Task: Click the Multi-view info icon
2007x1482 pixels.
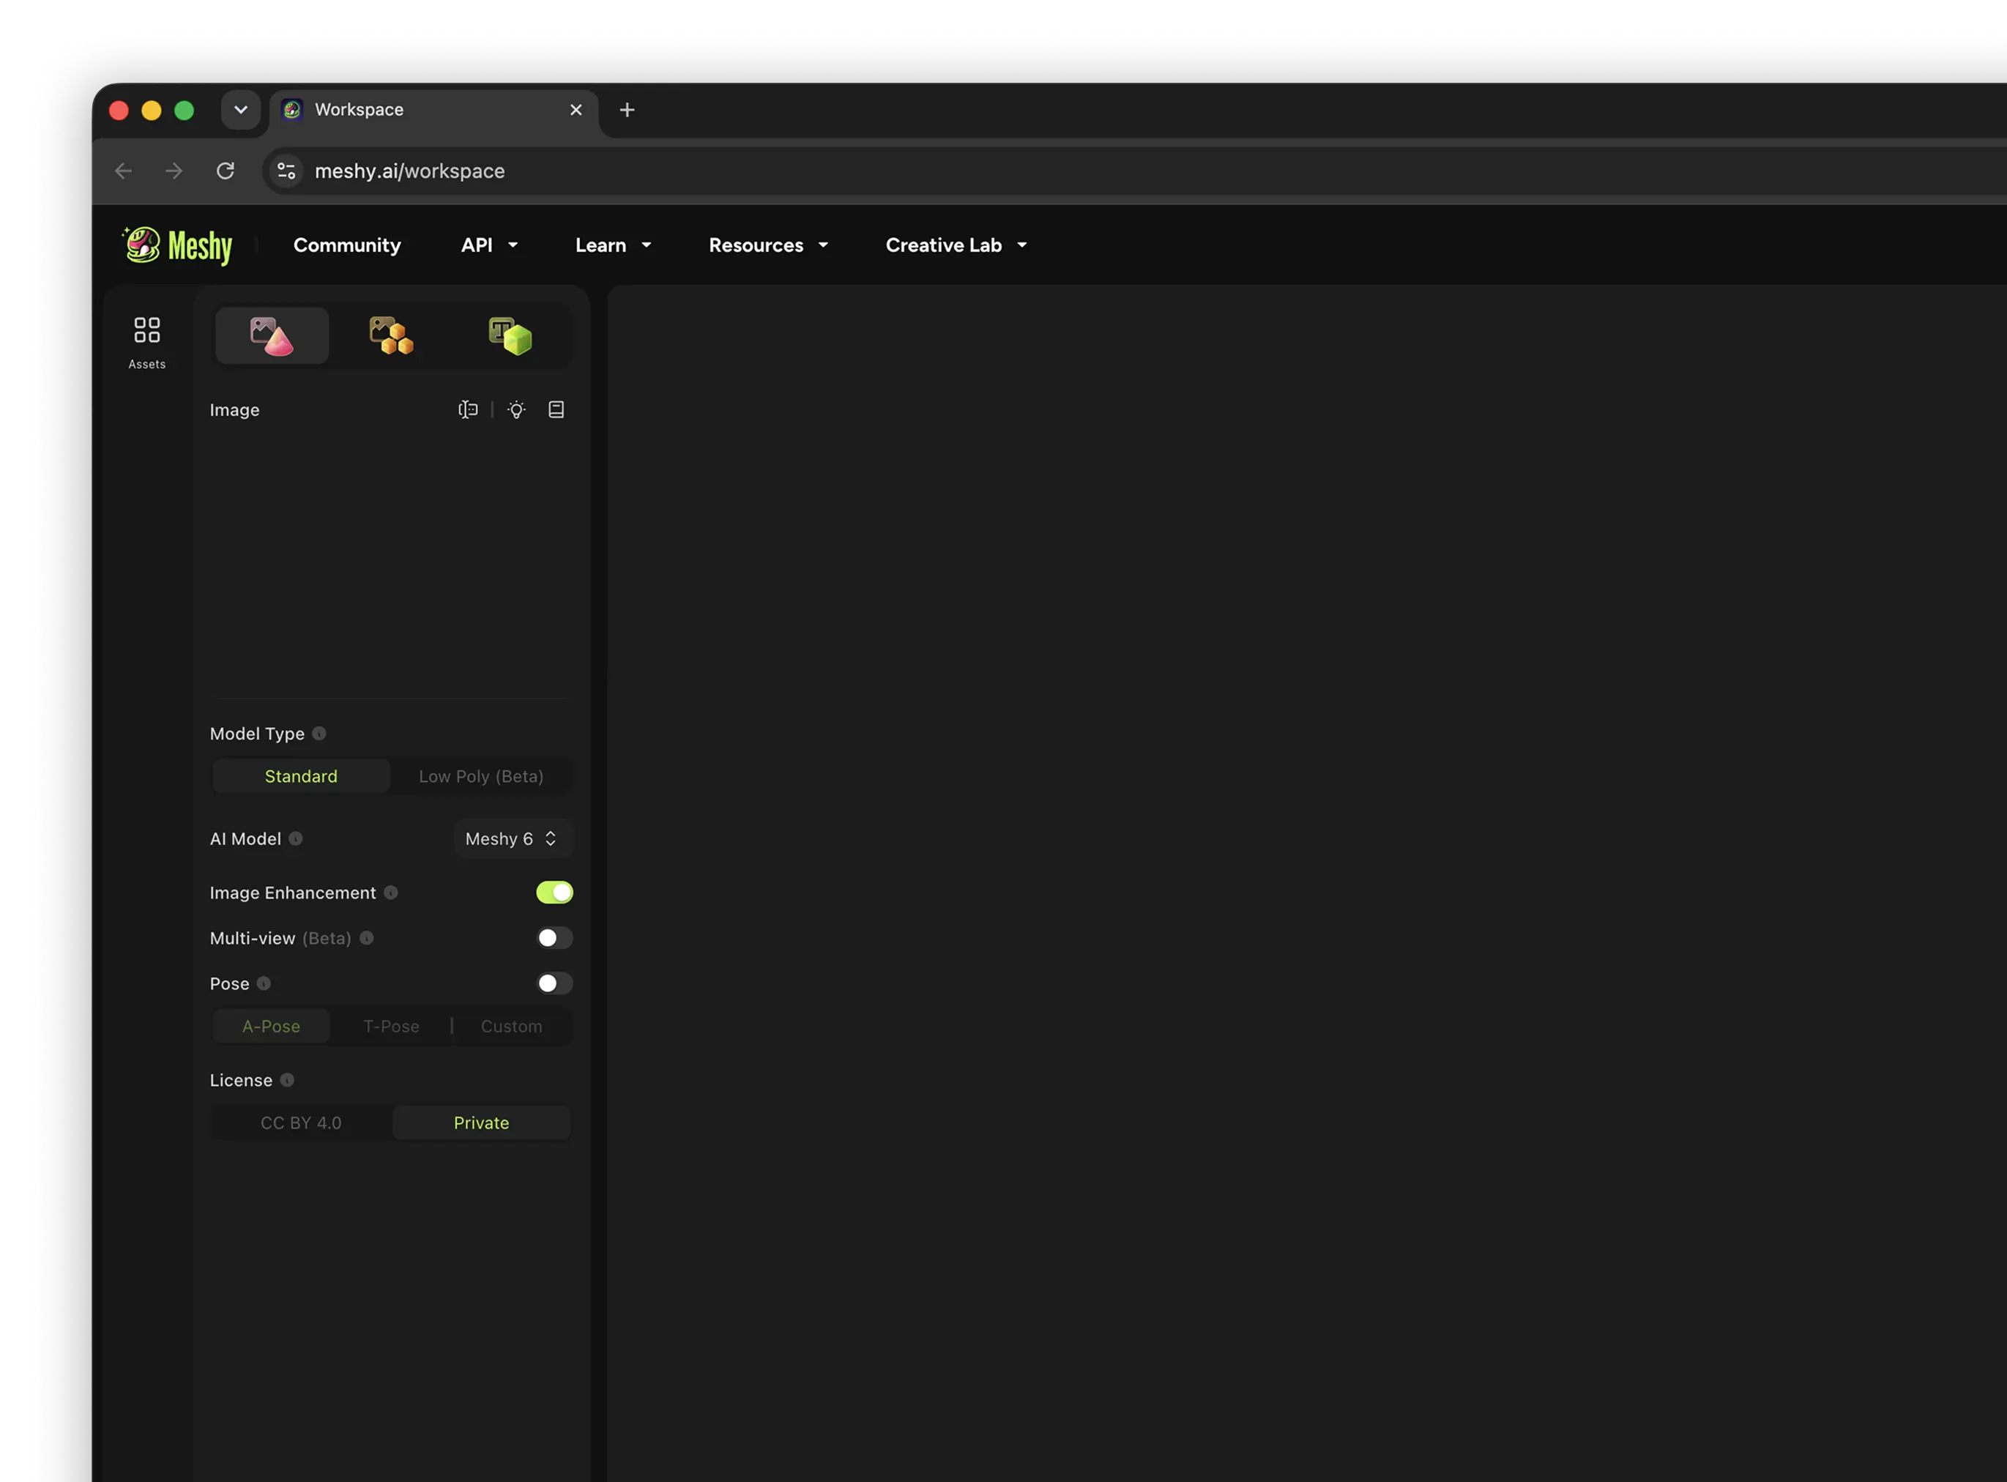Action: click(x=367, y=939)
